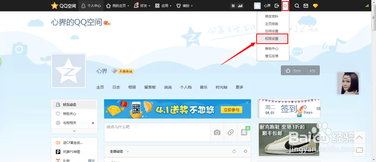Click the large profile avatar picture
Image resolution: width=376 pixels, height=162 pixels.
tap(68, 71)
